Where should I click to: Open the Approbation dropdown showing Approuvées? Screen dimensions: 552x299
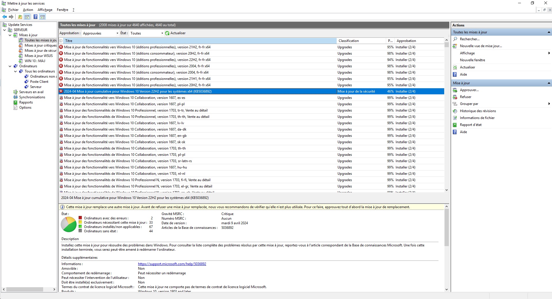(100, 33)
